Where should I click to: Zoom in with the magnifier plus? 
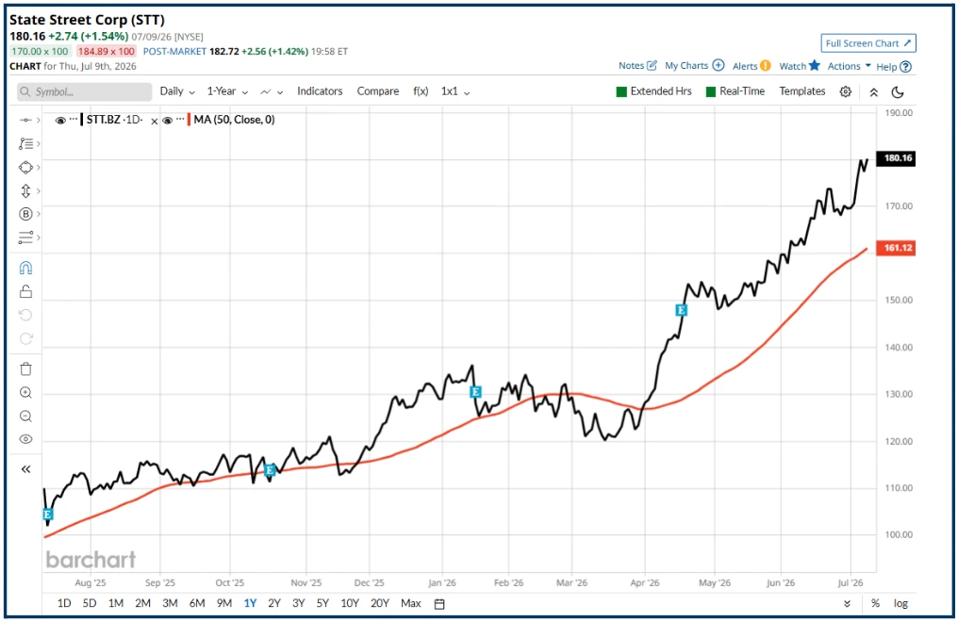[25, 392]
